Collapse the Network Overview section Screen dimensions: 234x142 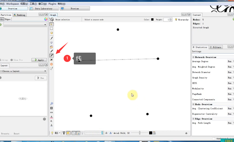coord(193,57)
